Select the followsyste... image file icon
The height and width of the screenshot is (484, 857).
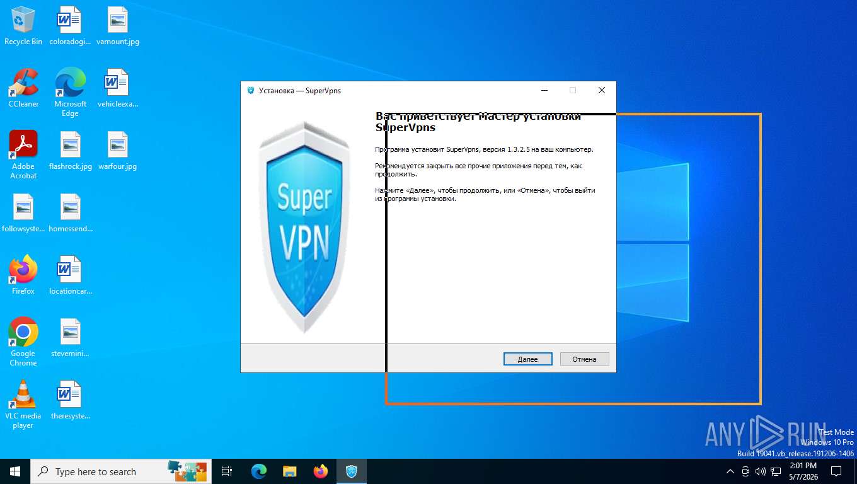click(23, 213)
